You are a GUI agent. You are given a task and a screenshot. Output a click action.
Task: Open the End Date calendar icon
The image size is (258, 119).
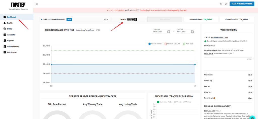pos(192,32)
